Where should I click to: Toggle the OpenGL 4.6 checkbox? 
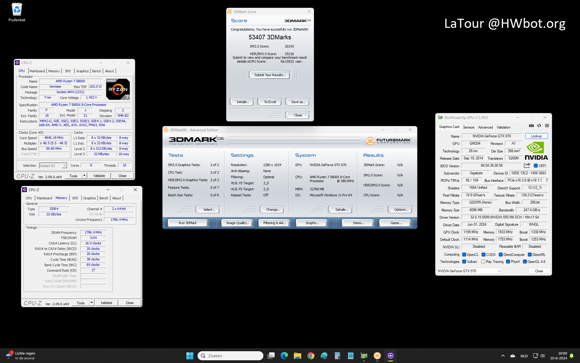pyautogui.click(x=525, y=262)
